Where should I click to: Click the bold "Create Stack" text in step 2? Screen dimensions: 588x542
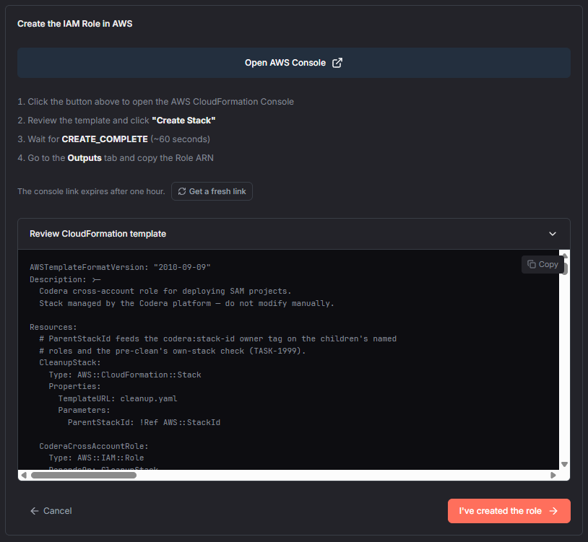coord(183,121)
